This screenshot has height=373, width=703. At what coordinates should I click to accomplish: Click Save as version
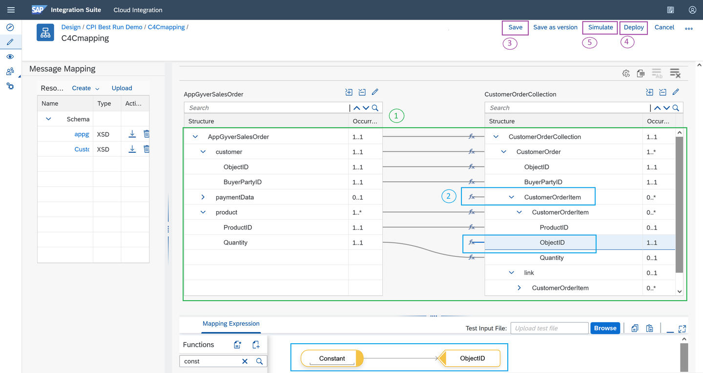coord(555,27)
